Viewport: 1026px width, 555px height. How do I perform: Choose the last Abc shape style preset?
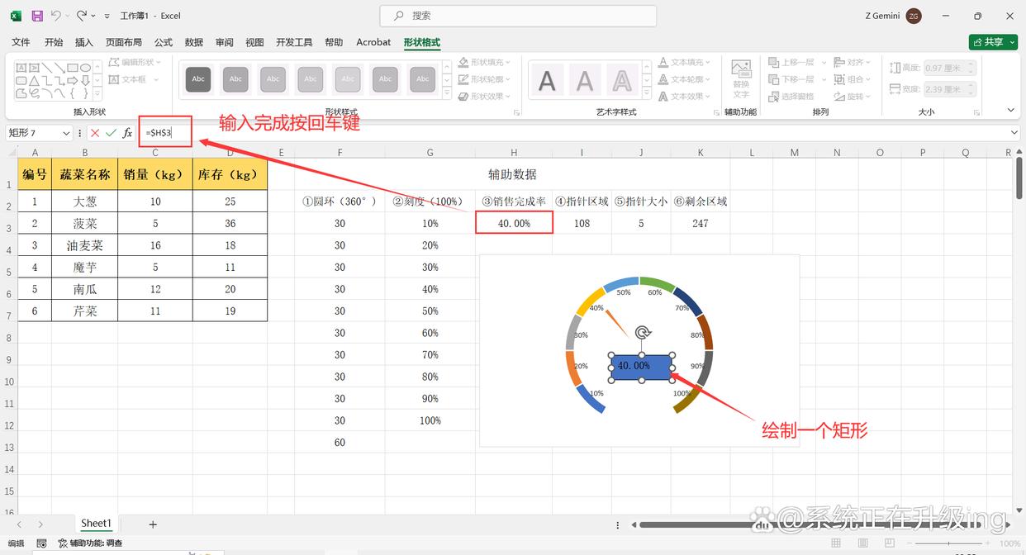click(x=422, y=79)
